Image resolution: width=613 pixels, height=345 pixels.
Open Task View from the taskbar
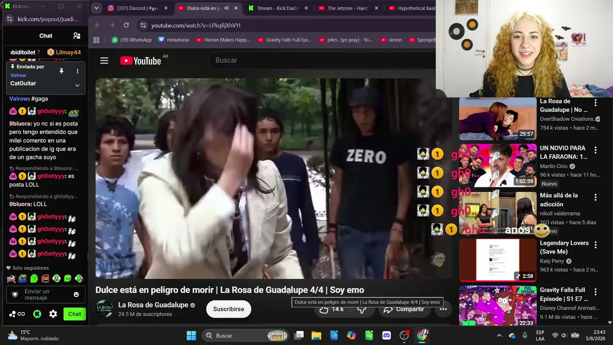[299, 335]
